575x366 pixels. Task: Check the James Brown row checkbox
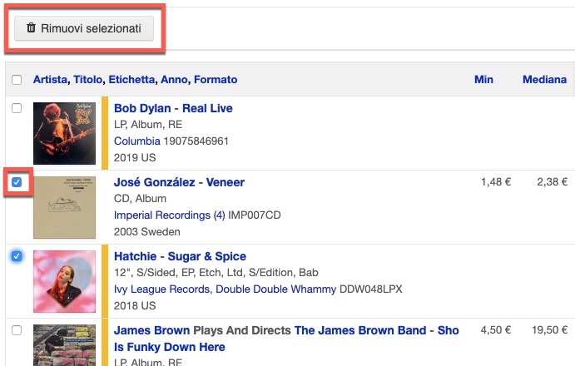17,330
